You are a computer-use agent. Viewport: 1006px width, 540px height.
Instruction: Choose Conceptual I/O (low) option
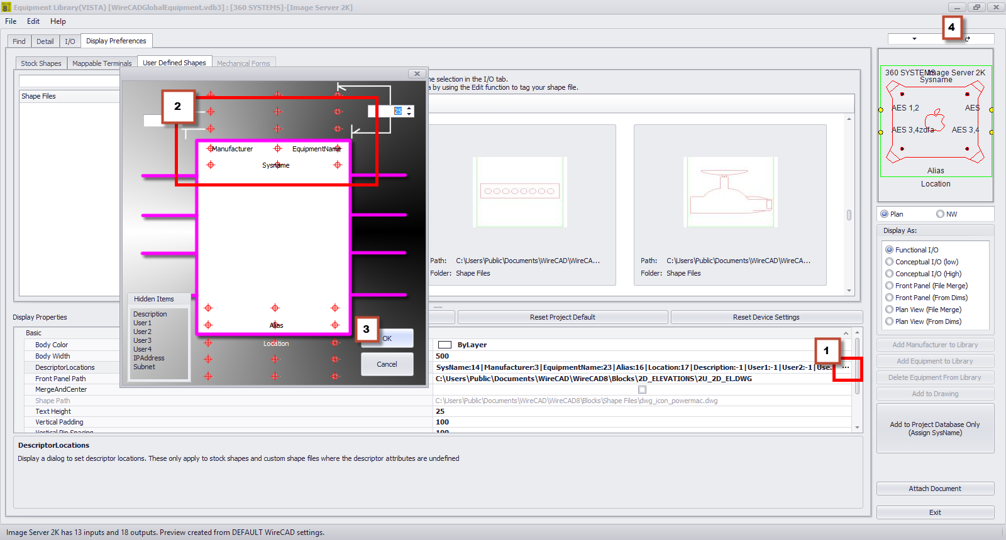coord(889,262)
